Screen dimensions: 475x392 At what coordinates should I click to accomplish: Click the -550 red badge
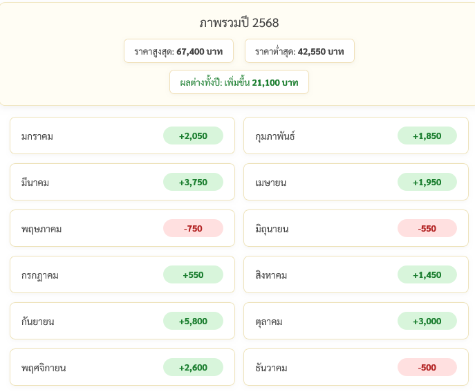click(x=427, y=229)
